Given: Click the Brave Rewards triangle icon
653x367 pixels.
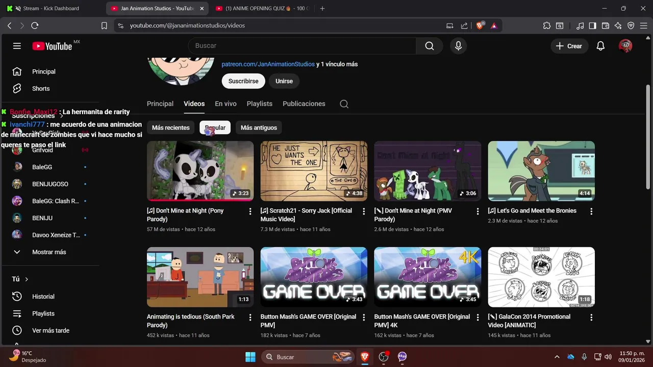Looking at the screenshot, I should (x=494, y=25).
